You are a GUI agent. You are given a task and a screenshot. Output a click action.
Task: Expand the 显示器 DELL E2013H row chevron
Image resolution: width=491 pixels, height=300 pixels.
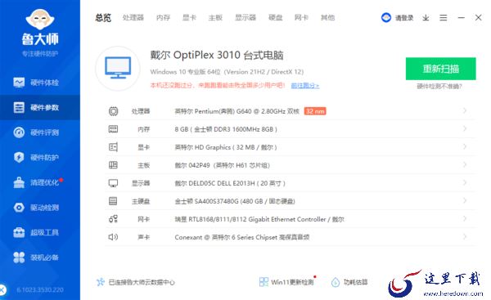(x=465, y=182)
